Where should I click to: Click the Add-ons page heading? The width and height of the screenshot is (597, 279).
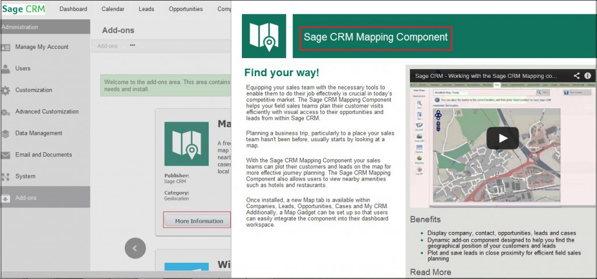click(x=118, y=30)
